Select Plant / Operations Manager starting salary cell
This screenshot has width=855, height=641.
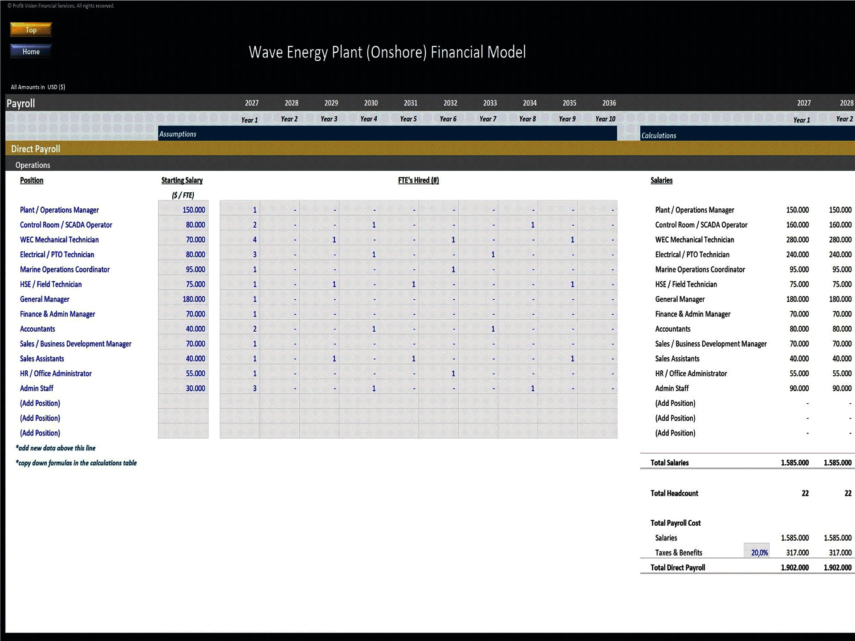(183, 210)
